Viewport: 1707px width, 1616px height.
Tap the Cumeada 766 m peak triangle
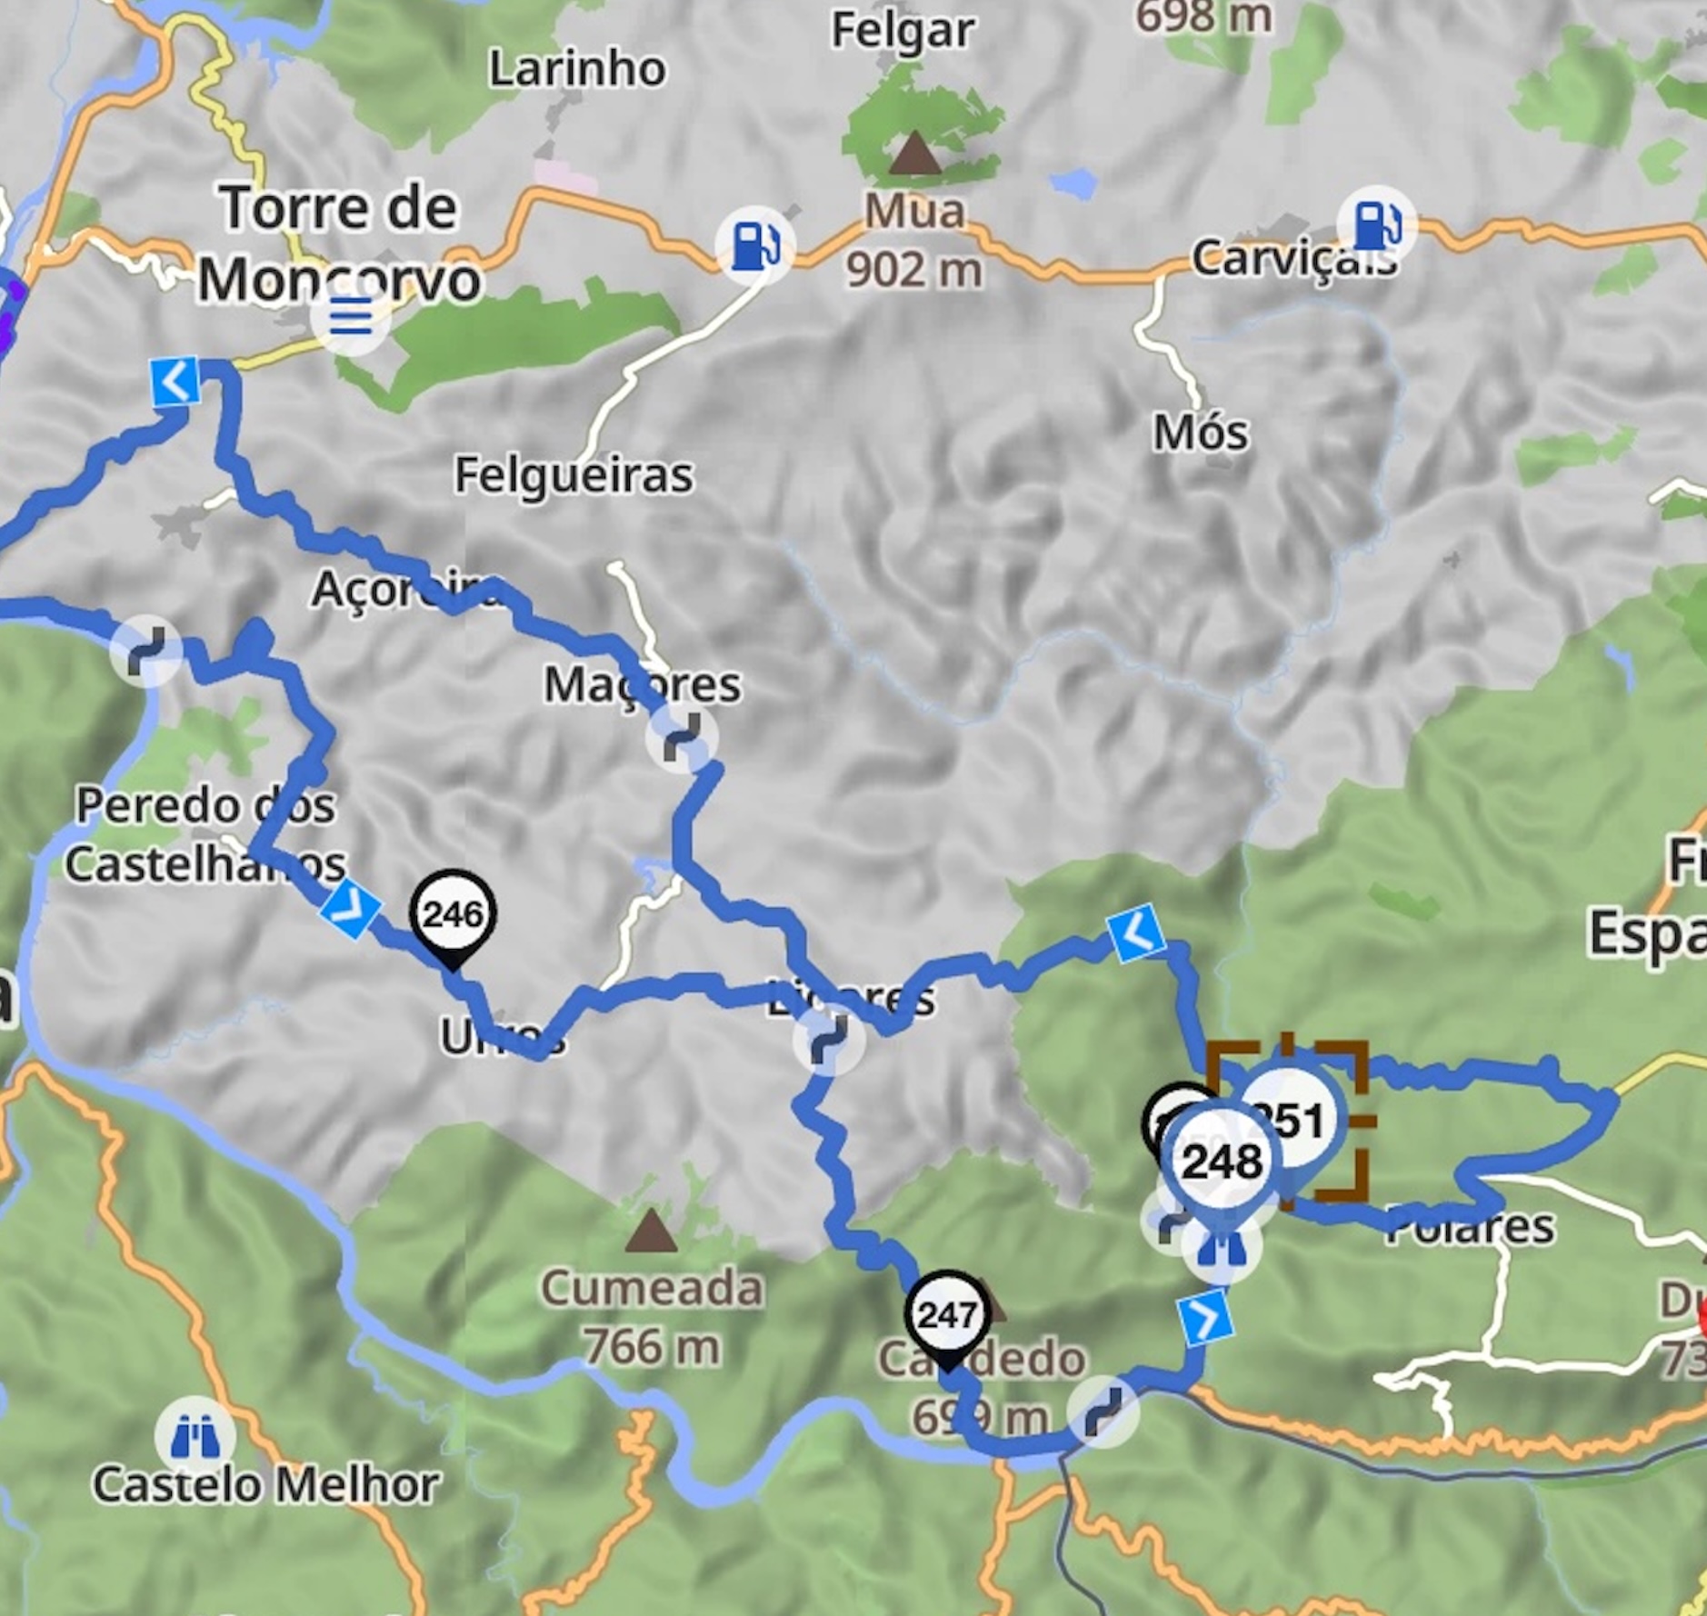click(x=650, y=1230)
